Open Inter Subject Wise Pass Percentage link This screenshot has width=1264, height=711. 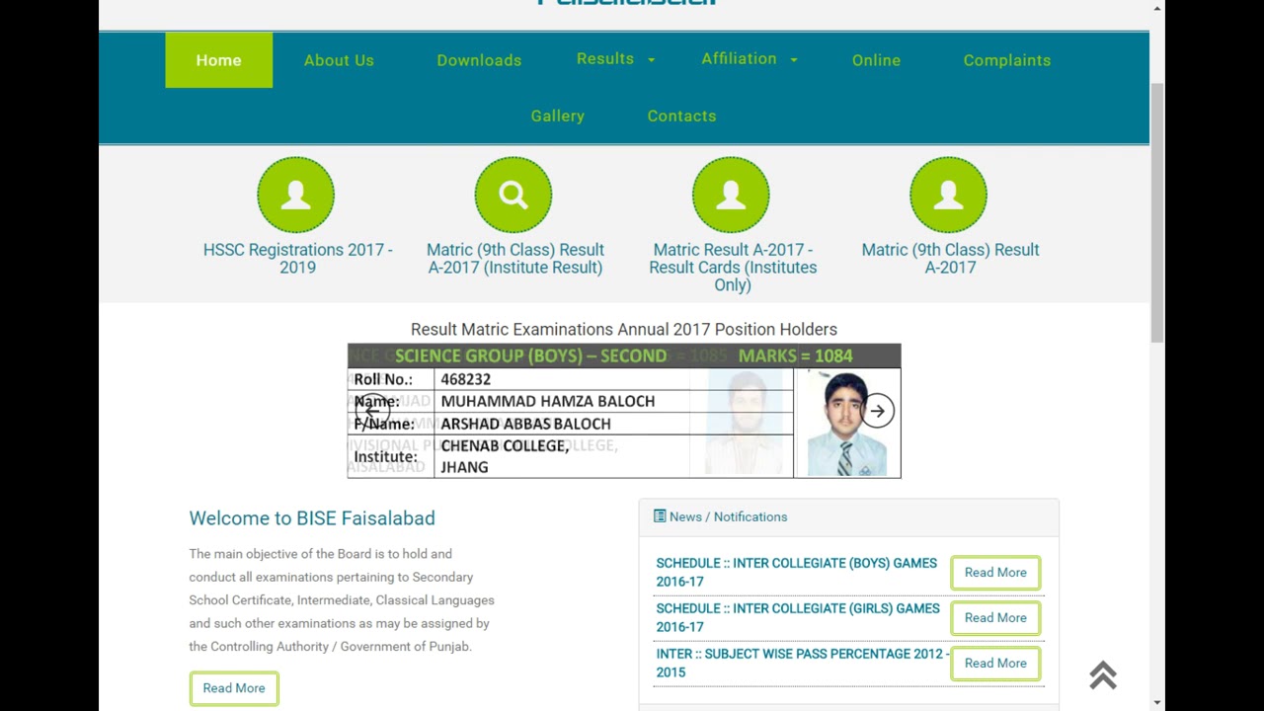801,663
